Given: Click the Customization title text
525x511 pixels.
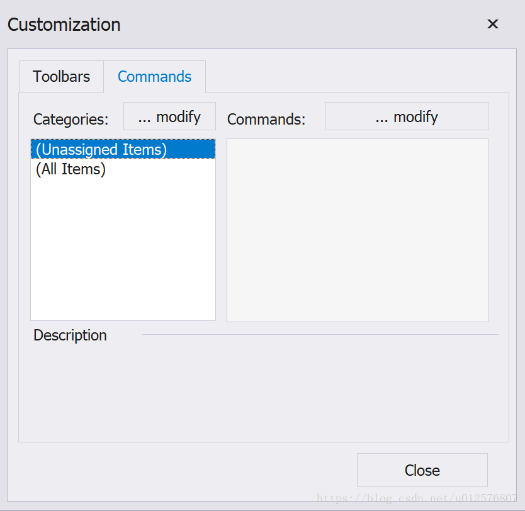Looking at the screenshot, I should pos(64,25).
